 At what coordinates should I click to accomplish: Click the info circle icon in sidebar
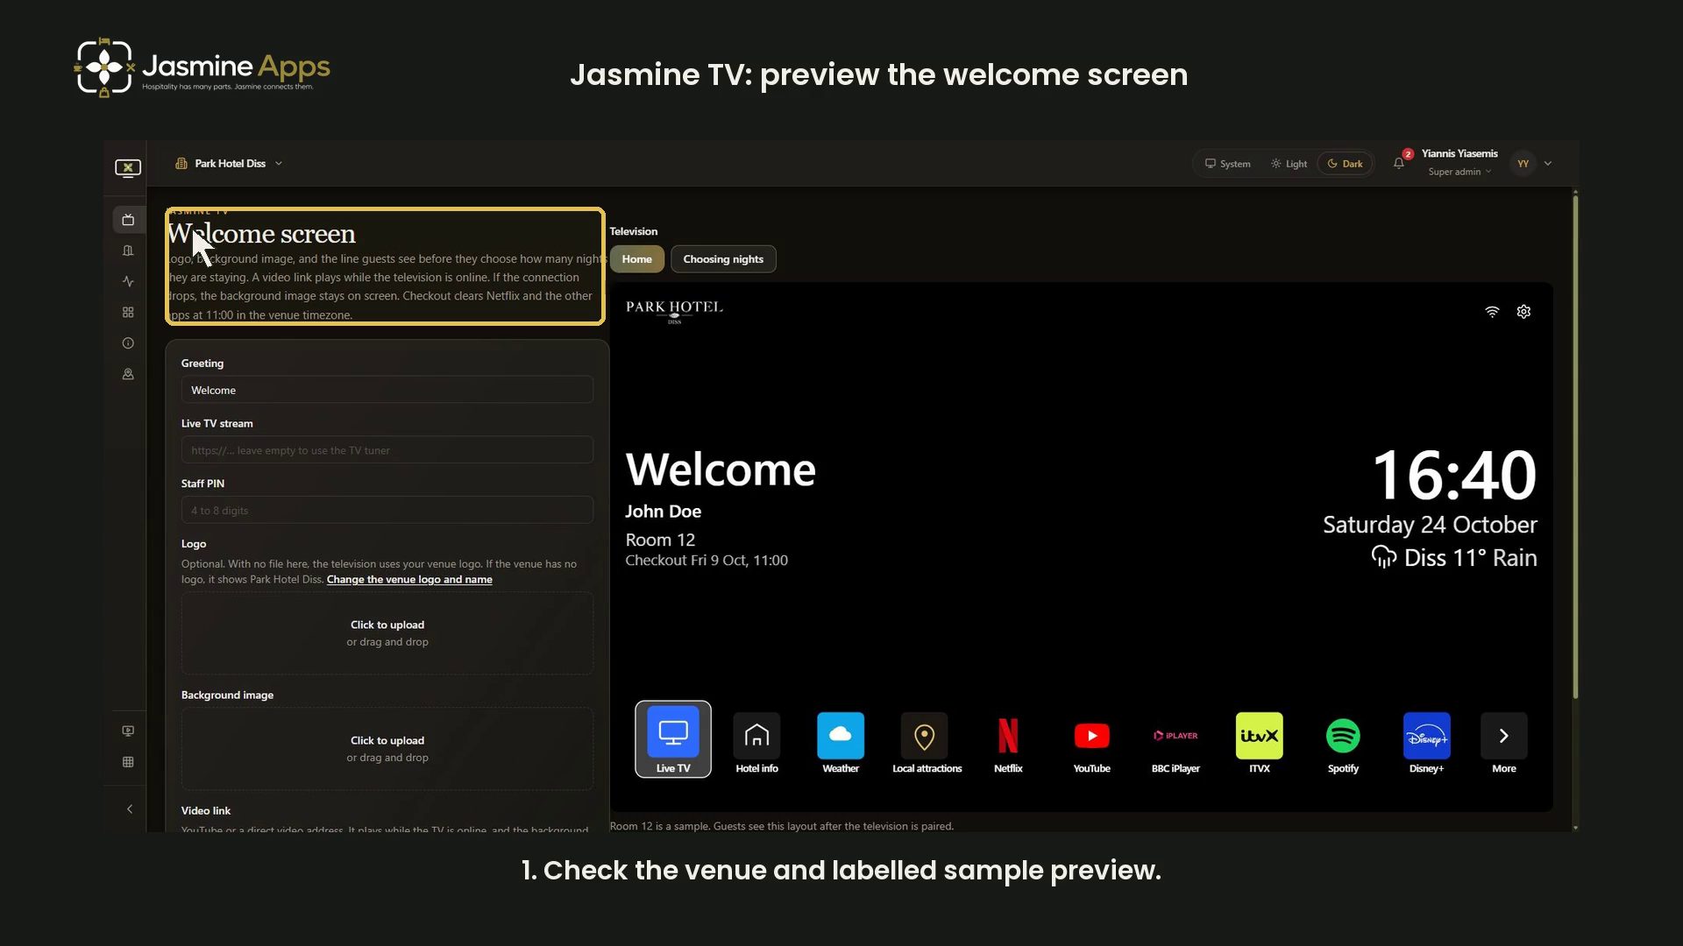[128, 343]
